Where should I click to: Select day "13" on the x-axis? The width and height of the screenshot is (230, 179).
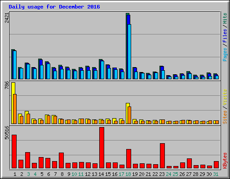[x=94, y=174]
